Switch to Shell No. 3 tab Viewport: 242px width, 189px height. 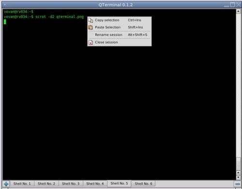71,184
